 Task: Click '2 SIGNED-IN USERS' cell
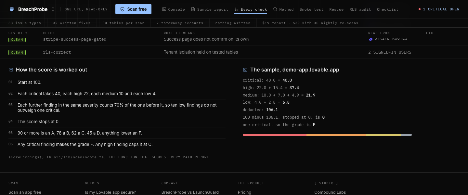[x=390, y=52]
